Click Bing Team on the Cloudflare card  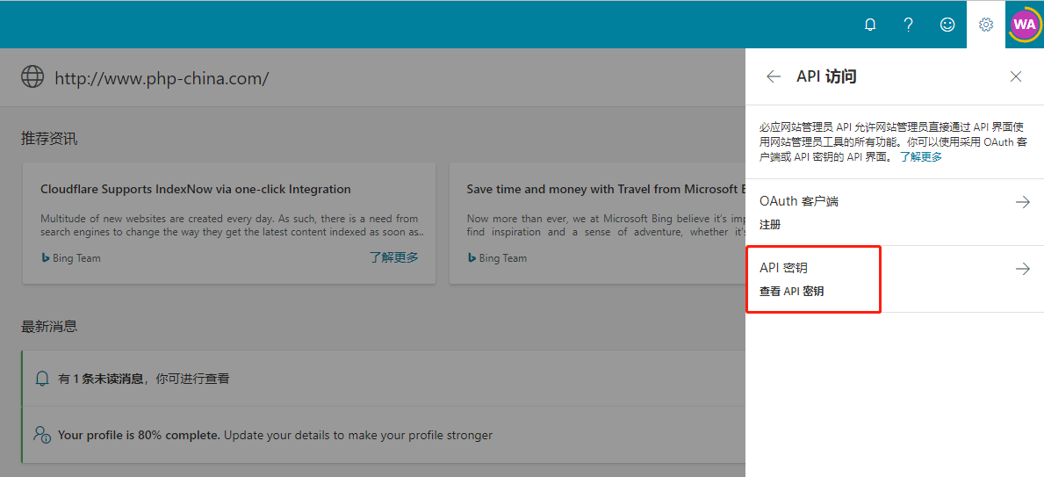[71, 258]
